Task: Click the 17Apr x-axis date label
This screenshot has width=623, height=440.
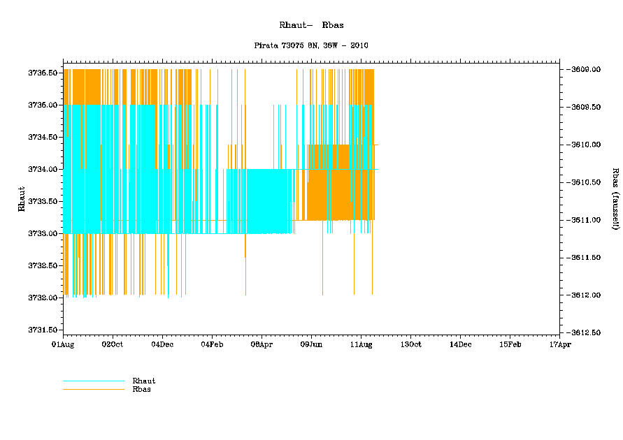Action: [559, 344]
